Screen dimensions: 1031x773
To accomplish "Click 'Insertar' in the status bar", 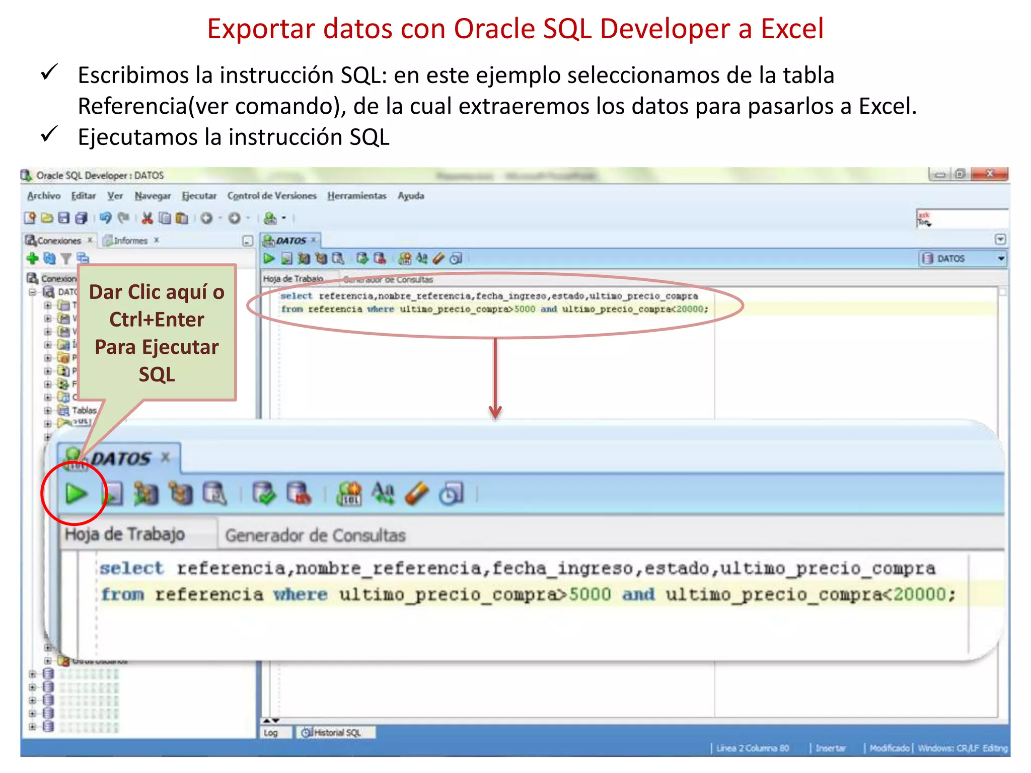I will 831,748.
